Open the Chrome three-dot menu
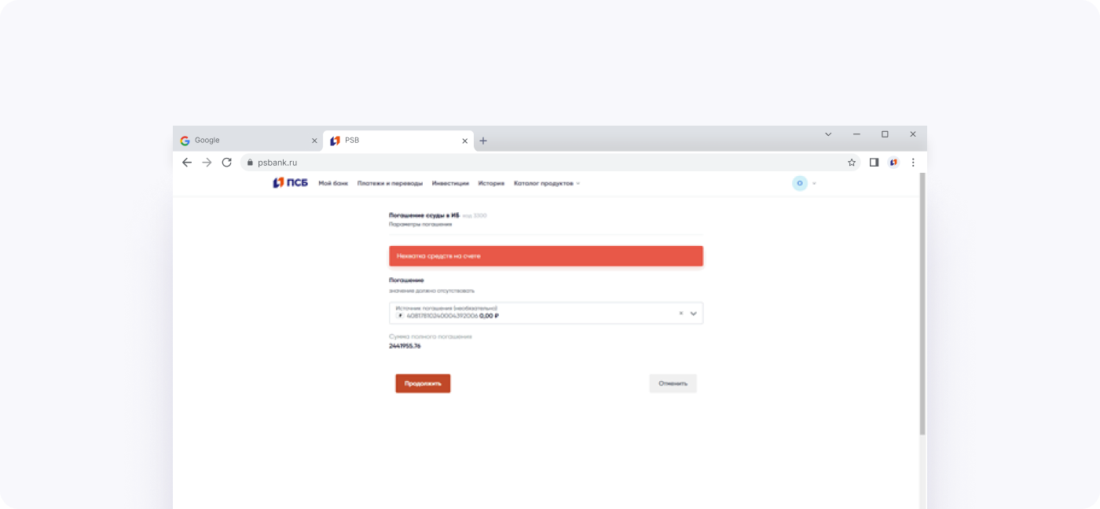Screen dimensions: 1100x509 (x=913, y=163)
